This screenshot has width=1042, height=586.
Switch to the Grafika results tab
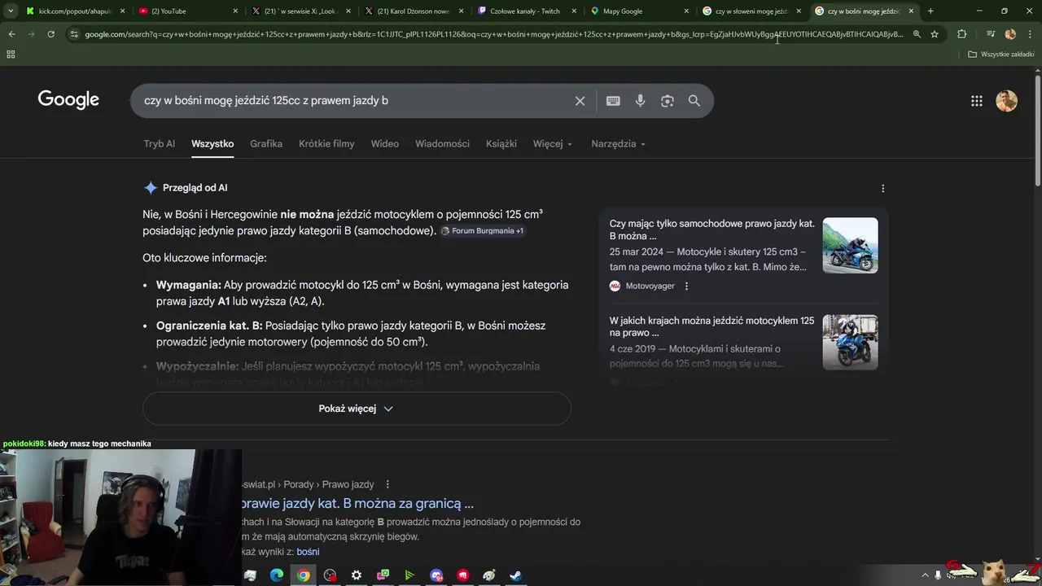pyautogui.click(x=266, y=143)
